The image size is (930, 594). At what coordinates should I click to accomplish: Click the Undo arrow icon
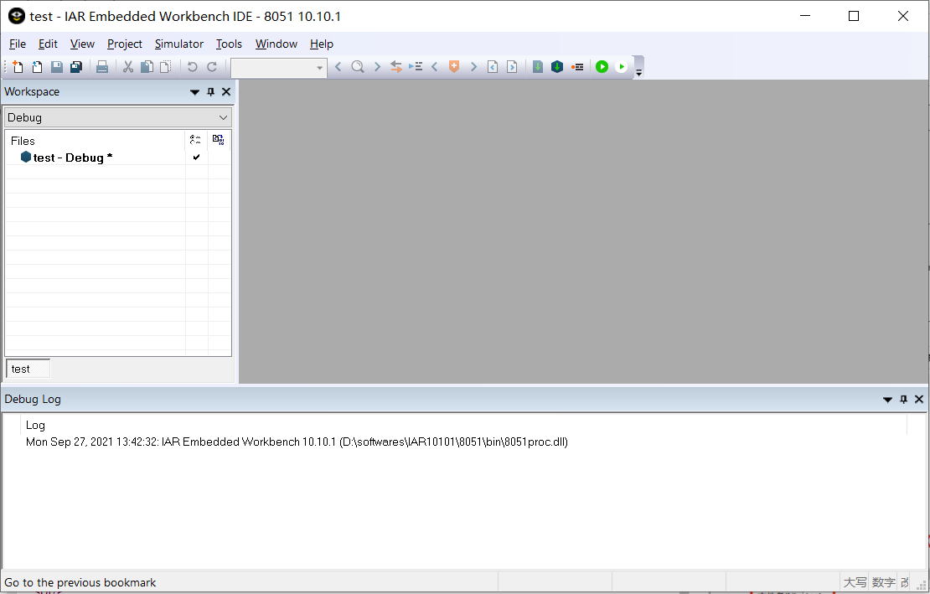tap(192, 67)
